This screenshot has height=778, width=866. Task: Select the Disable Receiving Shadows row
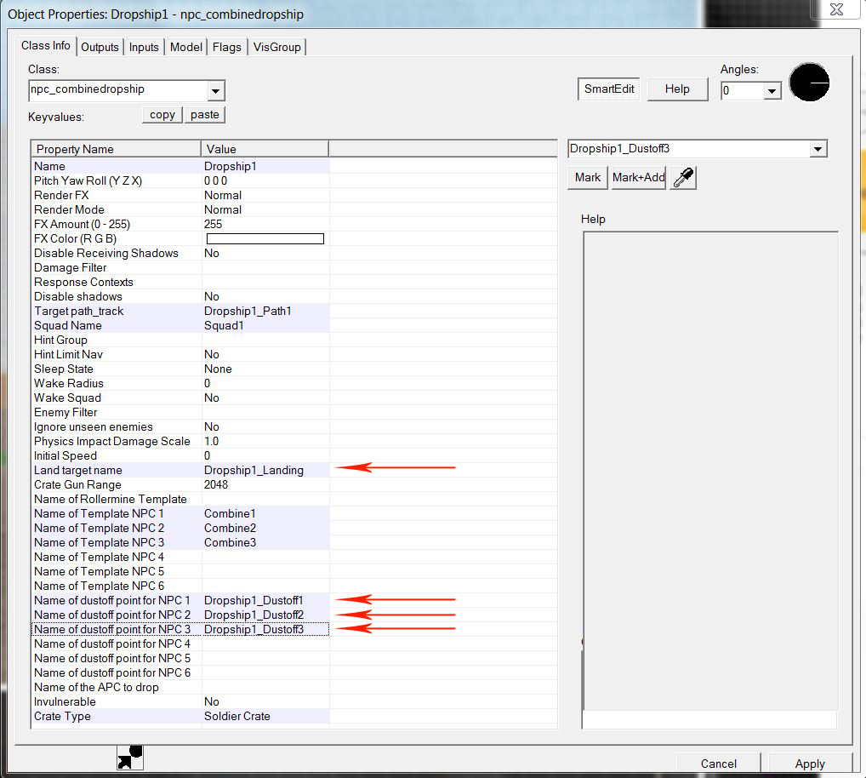[x=180, y=253]
